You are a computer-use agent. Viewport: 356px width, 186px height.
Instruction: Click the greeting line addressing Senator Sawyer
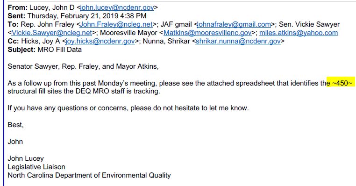click(83, 66)
